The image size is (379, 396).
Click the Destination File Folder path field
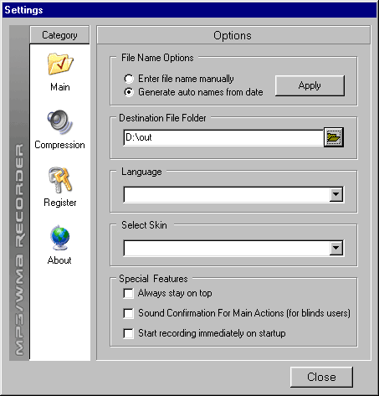[x=223, y=137]
